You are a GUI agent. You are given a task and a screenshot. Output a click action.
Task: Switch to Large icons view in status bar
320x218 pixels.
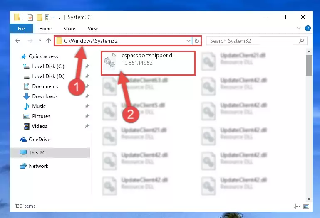[x=306, y=206]
